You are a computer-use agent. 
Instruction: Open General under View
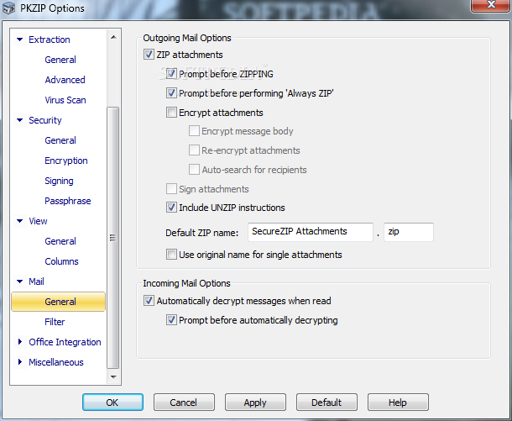(60, 241)
